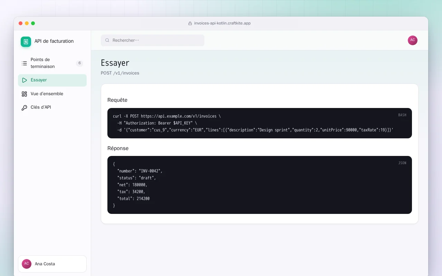
Task: Click the BASH label on request block
Action: click(402, 115)
